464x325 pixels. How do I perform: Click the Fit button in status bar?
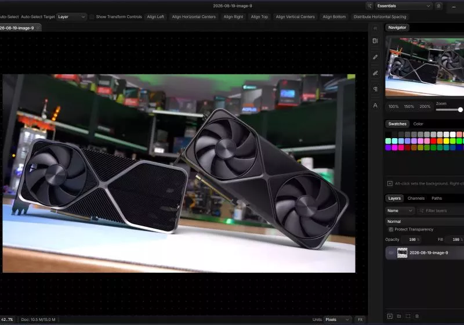click(x=360, y=319)
